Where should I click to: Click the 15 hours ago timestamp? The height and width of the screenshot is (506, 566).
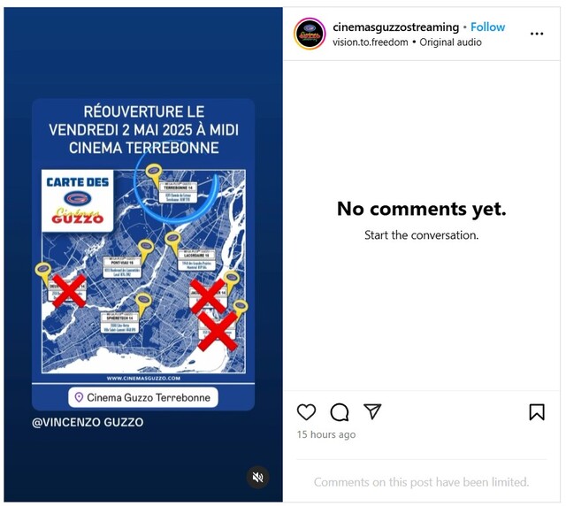pos(326,434)
